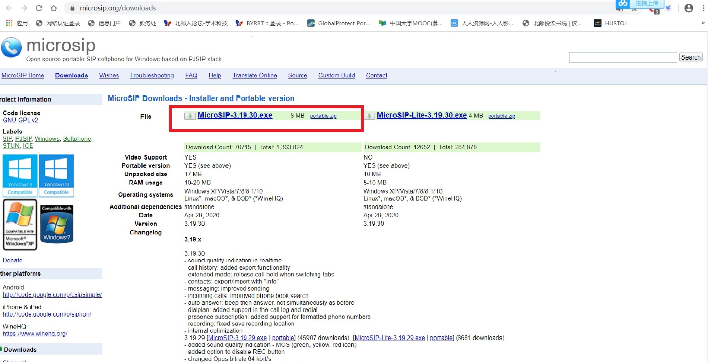Open the Chrome profile avatar
The width and height of the screenshot is (708, 362).
[689, 8]
